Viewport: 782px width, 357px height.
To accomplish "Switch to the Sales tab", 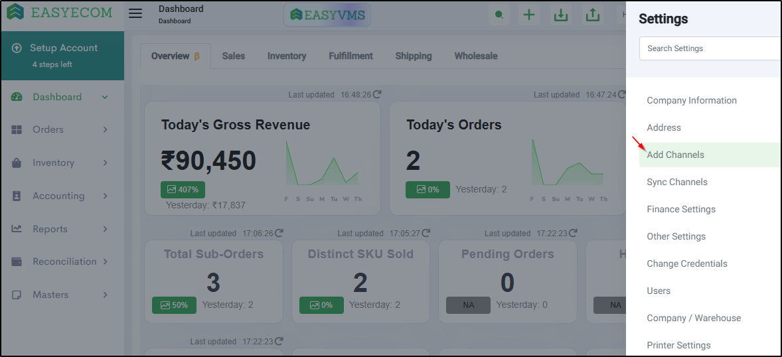I will click(x=234, y=56).
